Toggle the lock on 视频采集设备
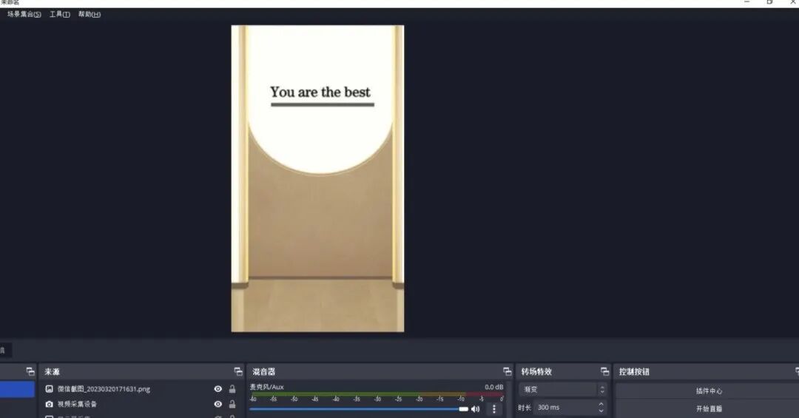Screen dimensions: 799x418 (232, 404)
